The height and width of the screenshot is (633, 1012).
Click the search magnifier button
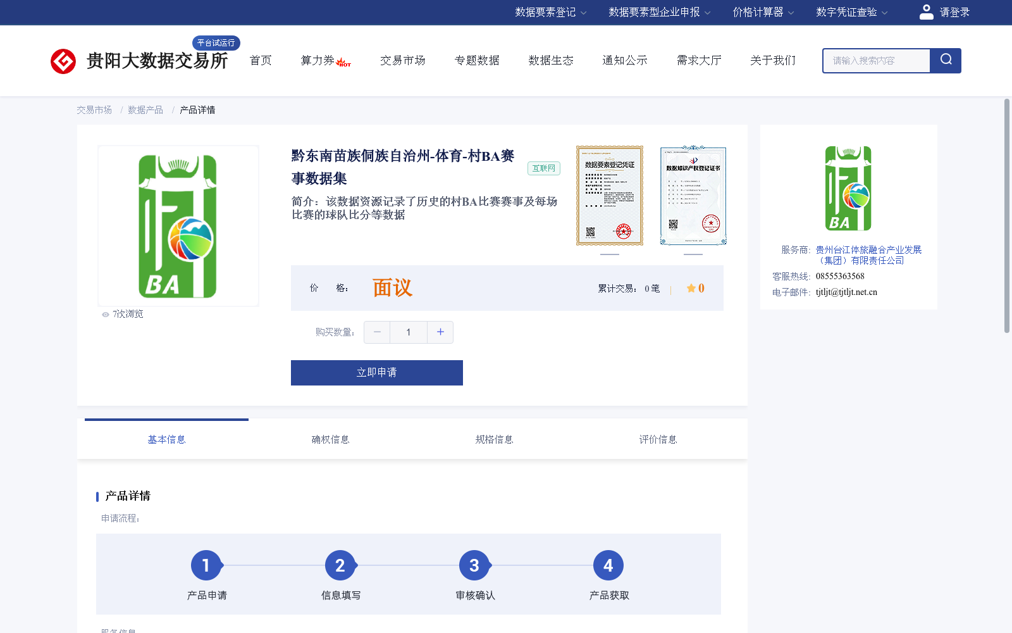click(946, 61)
